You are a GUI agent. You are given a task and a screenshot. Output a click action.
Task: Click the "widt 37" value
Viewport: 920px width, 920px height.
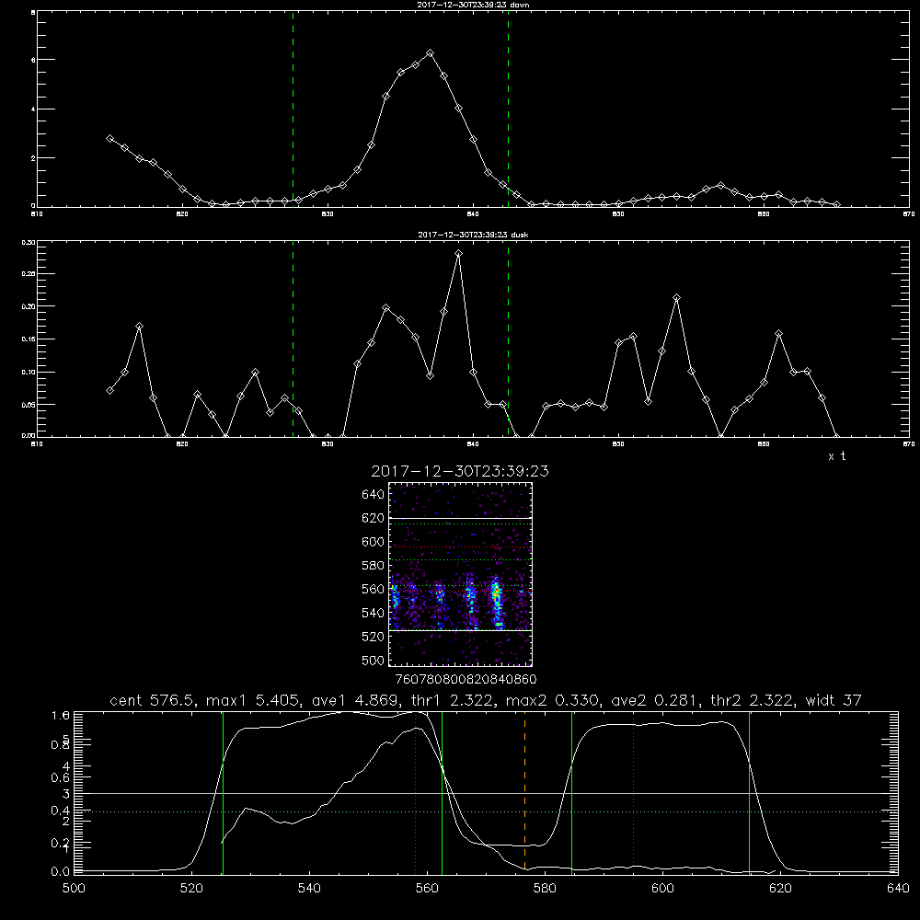click(834, 700)
